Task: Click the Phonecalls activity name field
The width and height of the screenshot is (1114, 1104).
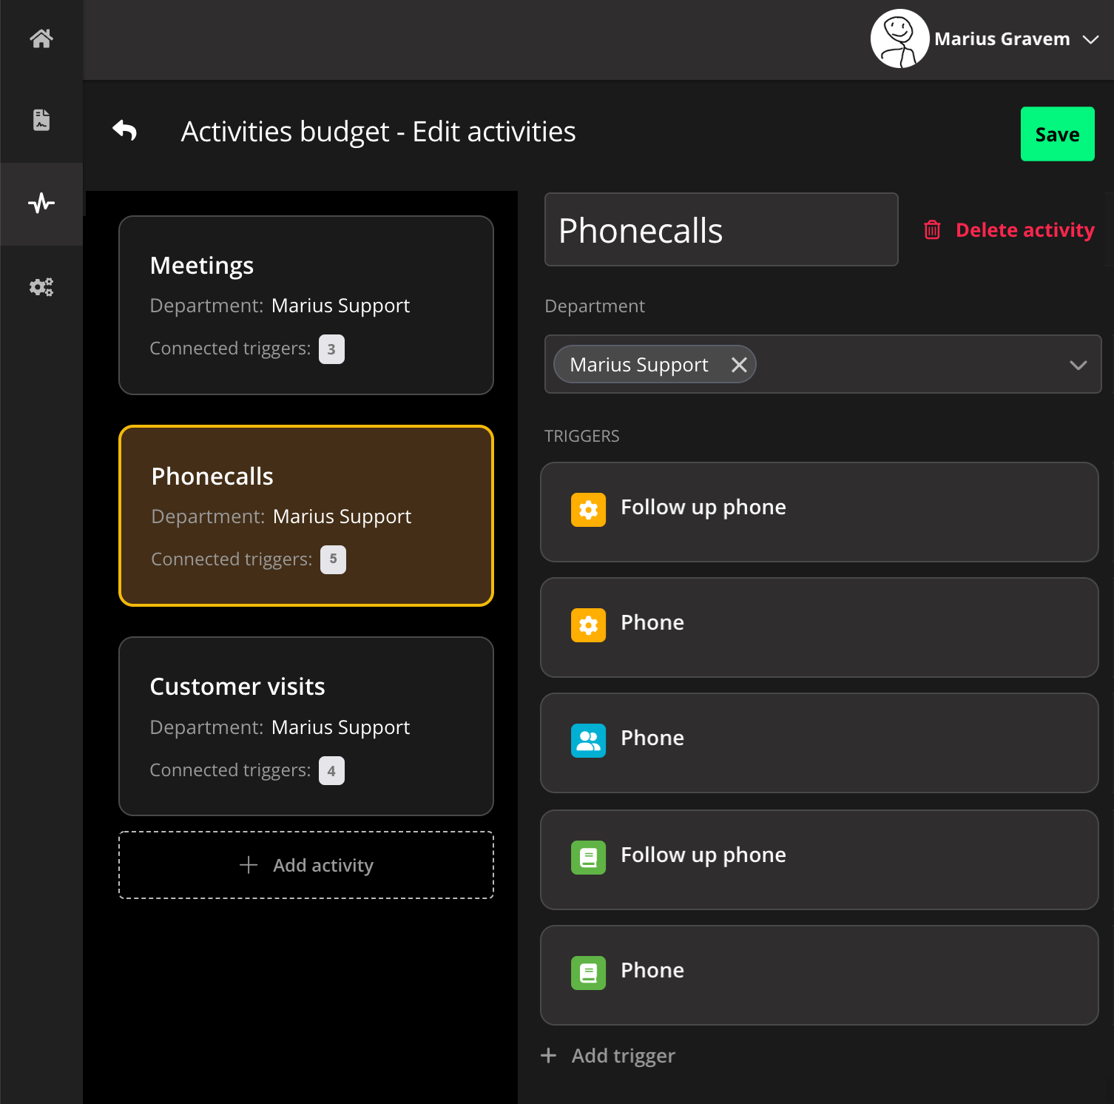Action: coord(720,230)
